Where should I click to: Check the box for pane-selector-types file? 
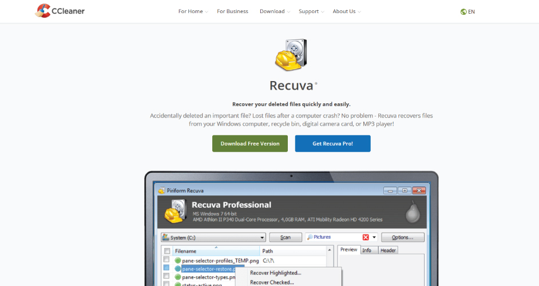point(167,277)
